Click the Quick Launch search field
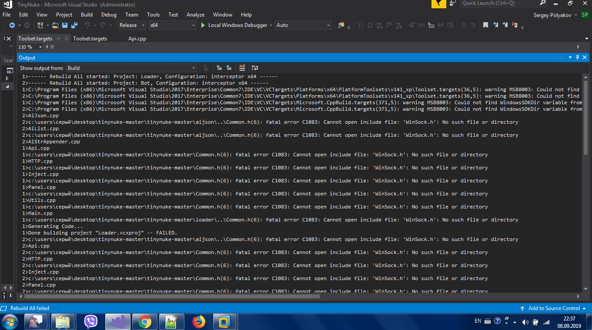This screenshot has height=330, width=592. click(499, 3)
